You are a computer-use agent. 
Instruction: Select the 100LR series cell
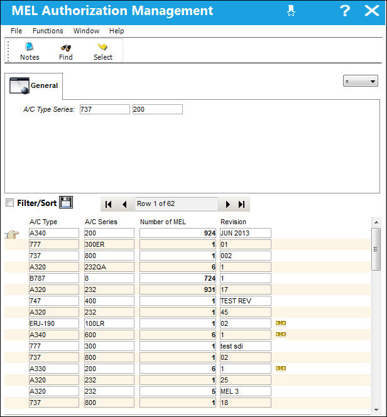tap(109, 323)
